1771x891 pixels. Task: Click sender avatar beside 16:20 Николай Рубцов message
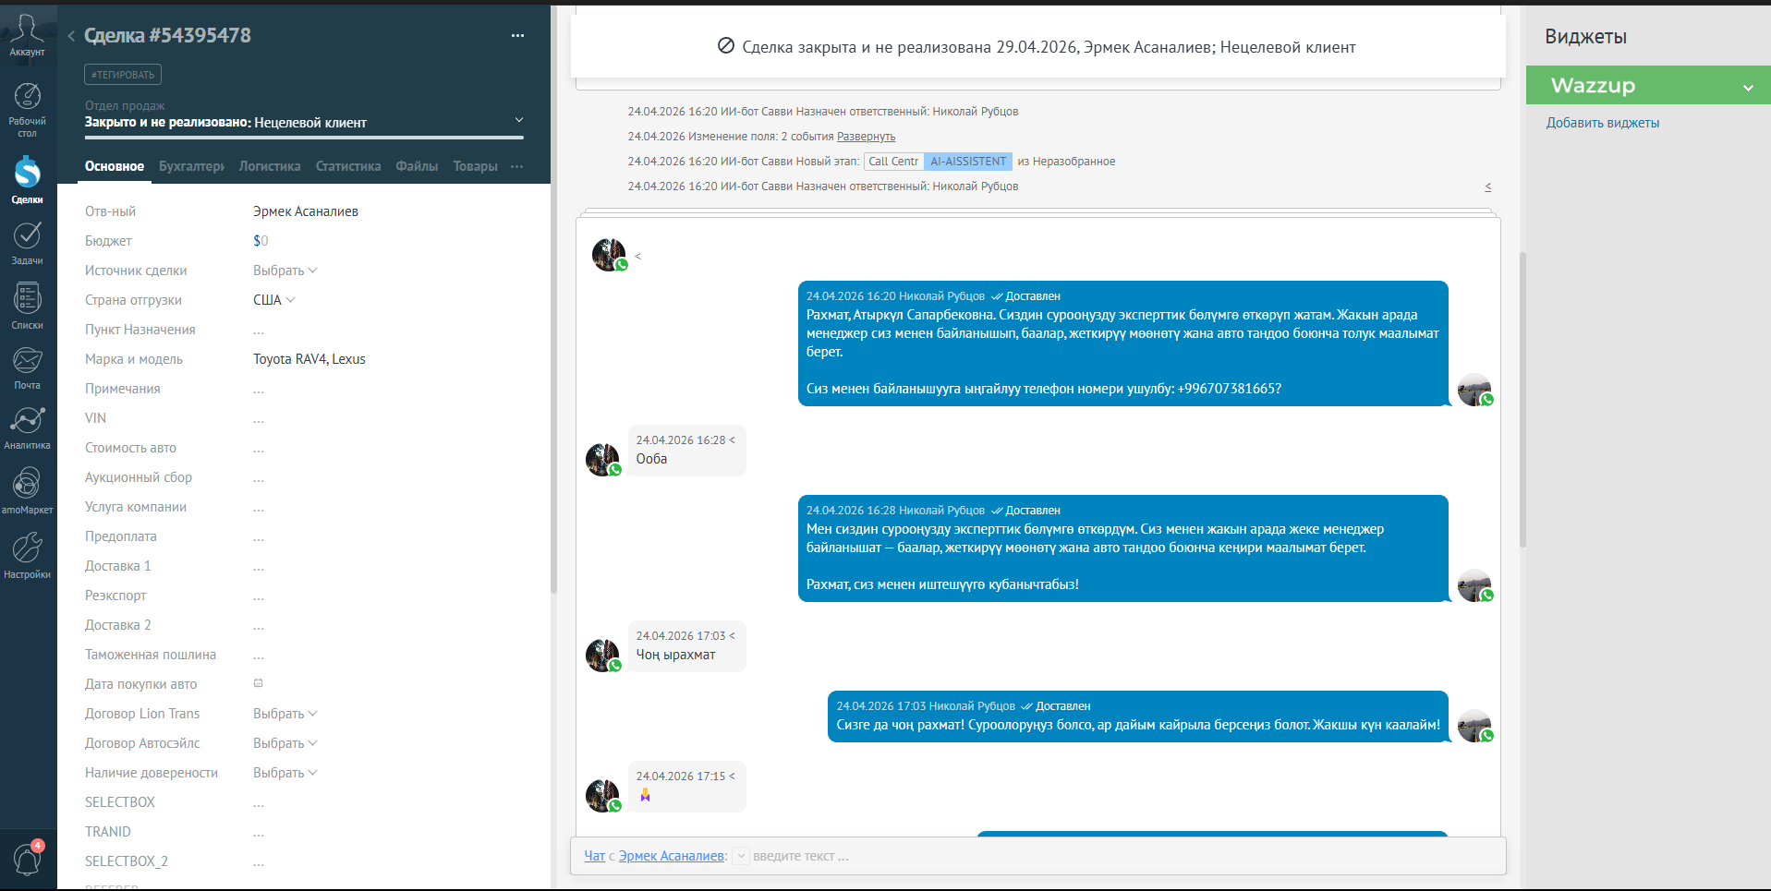[1474, 390]
